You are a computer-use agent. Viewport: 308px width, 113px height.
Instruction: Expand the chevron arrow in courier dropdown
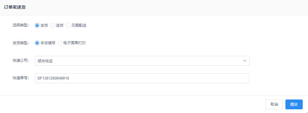(245, 61)
